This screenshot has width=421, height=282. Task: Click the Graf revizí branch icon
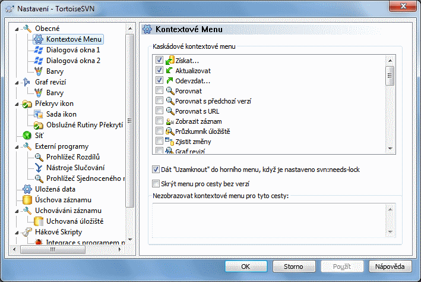(x=27, y=82)
